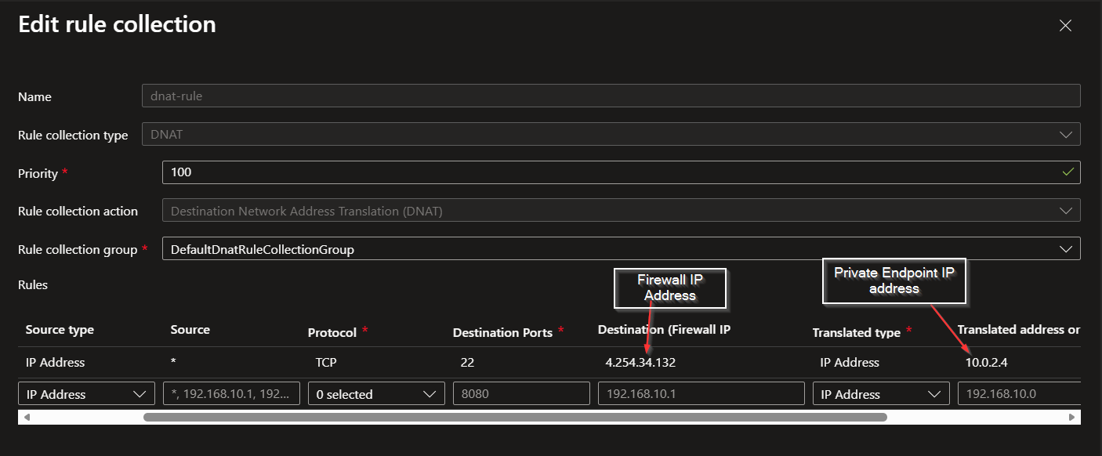
Task: Click the Source input field in new row
Action: click(231, 394)
